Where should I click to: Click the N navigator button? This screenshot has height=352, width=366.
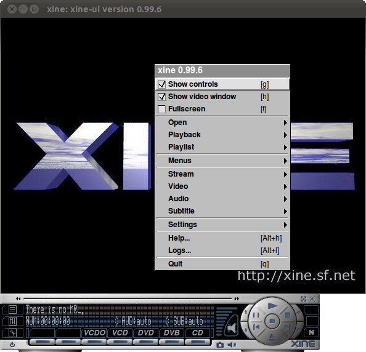coord(311,332)
